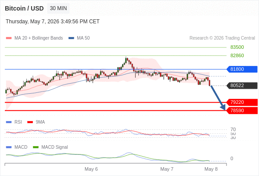
Task: Click the MA 50 blue legend swatch
Action: [71, 38]
